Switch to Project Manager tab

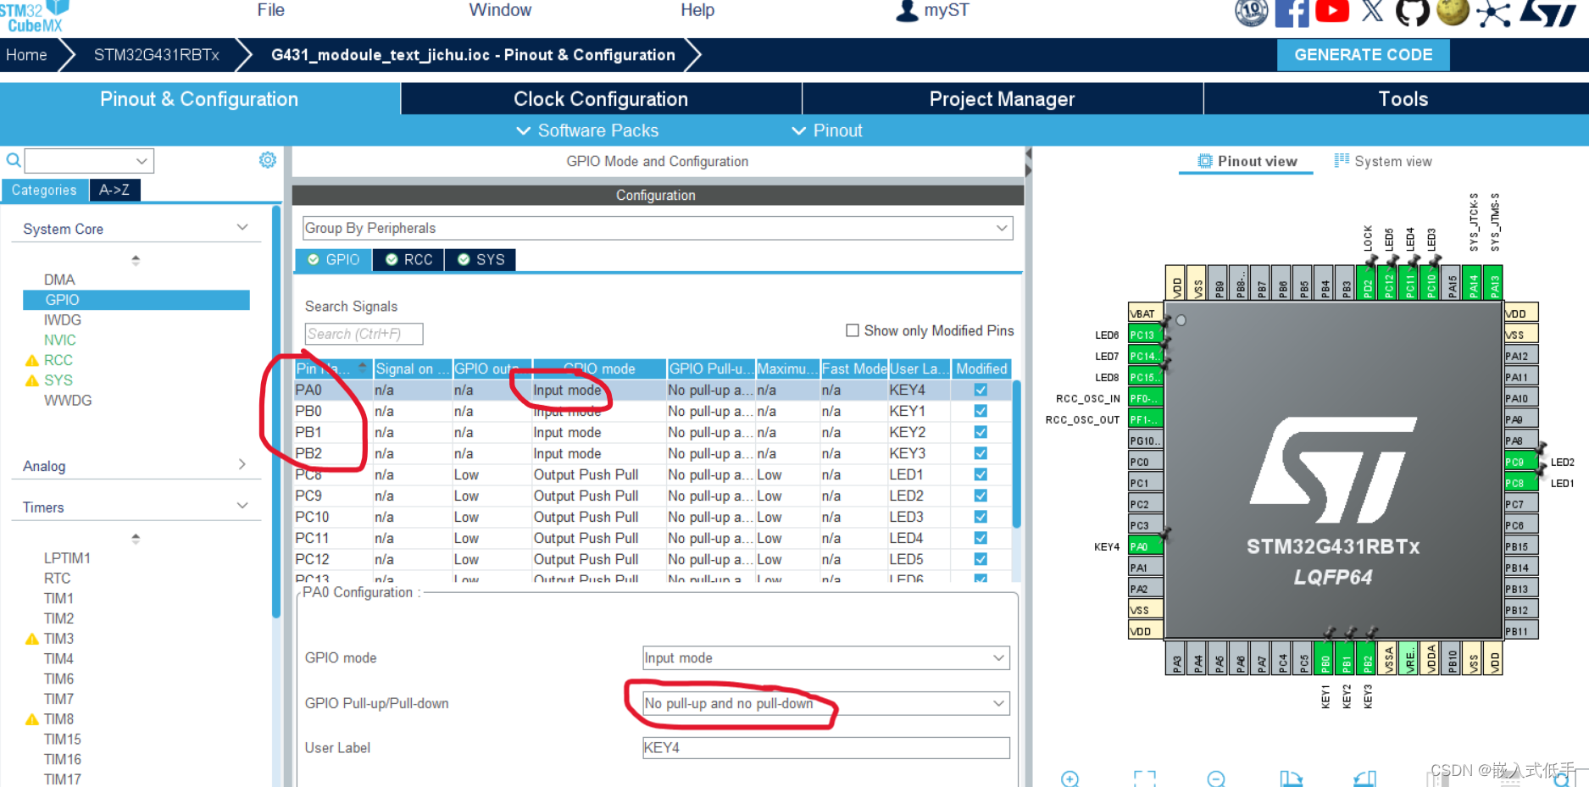pyautogui.click(x=1002, y=99)
